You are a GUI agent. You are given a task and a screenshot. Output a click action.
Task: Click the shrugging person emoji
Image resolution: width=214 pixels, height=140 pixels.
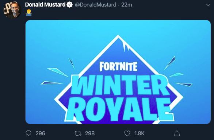tap(29, 13)
